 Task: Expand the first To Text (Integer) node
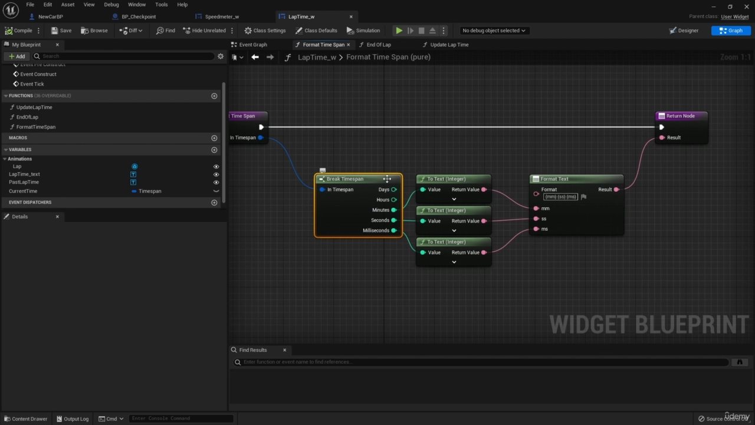(454, 200)
